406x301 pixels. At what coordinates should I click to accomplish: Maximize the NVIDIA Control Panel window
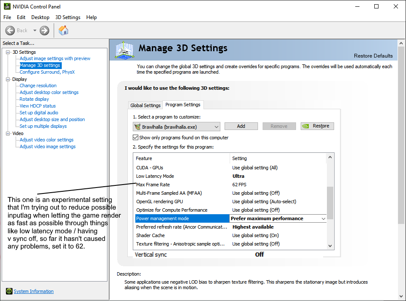coord(376,6)
